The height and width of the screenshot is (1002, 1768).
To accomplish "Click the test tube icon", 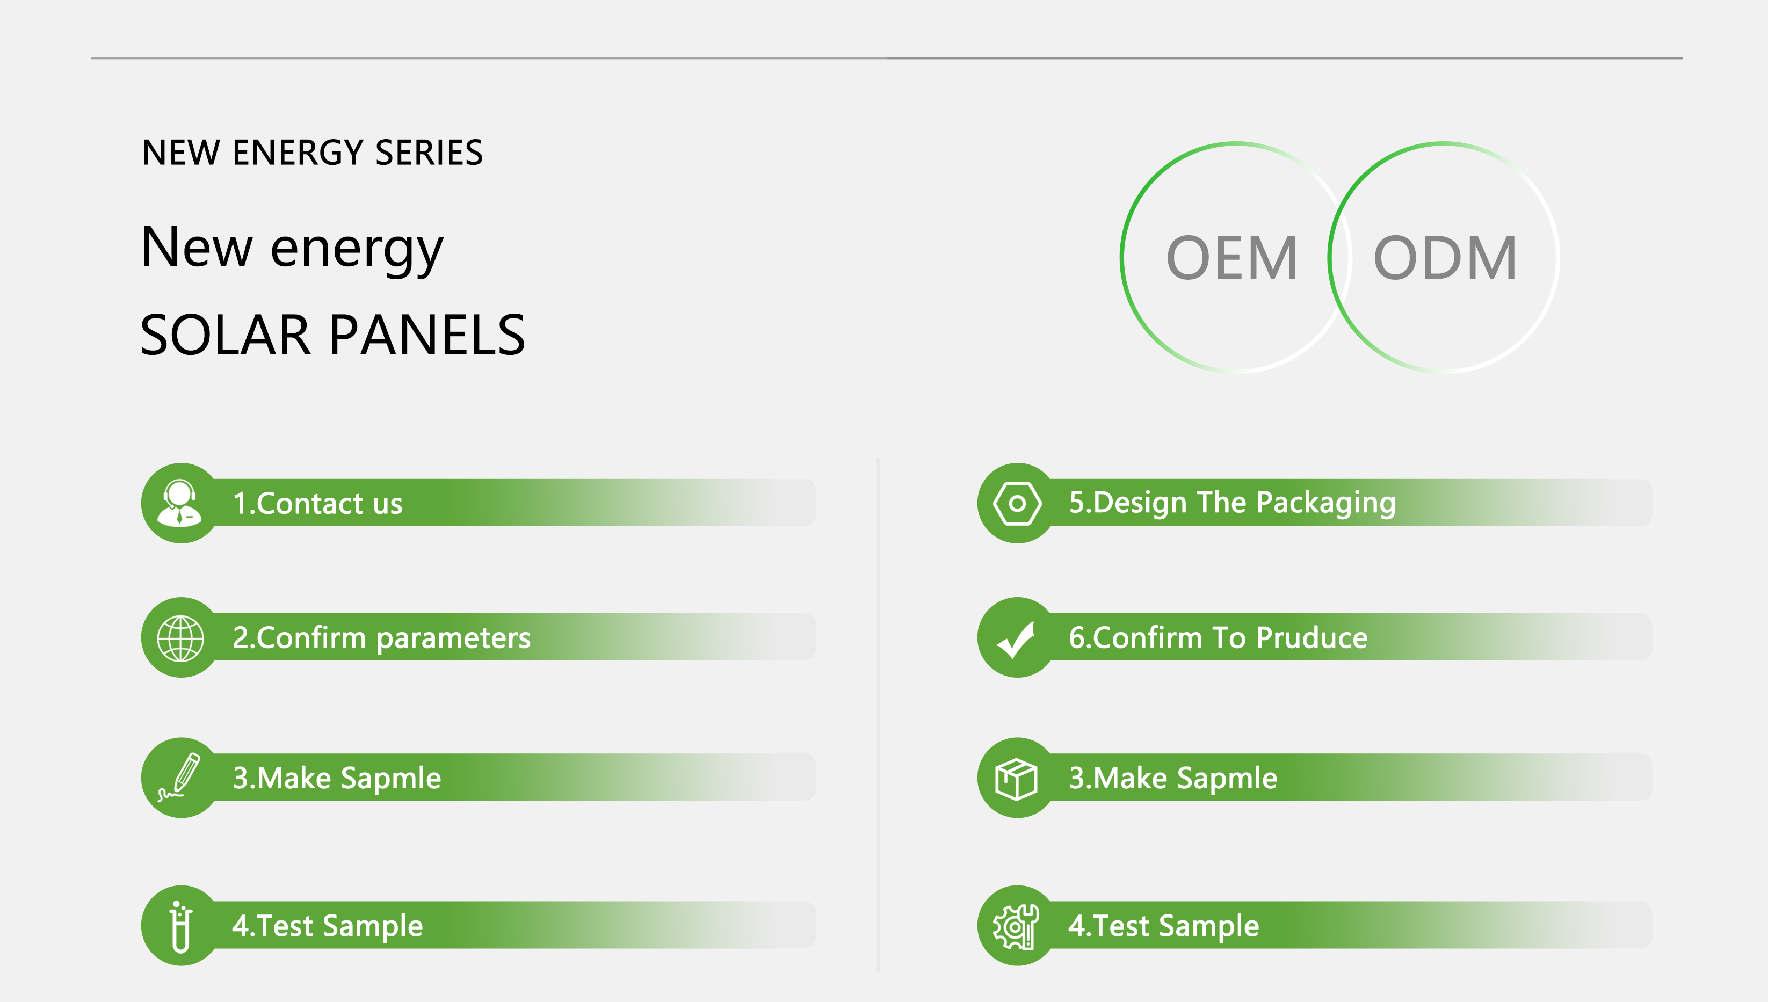I will pos(180,926).
